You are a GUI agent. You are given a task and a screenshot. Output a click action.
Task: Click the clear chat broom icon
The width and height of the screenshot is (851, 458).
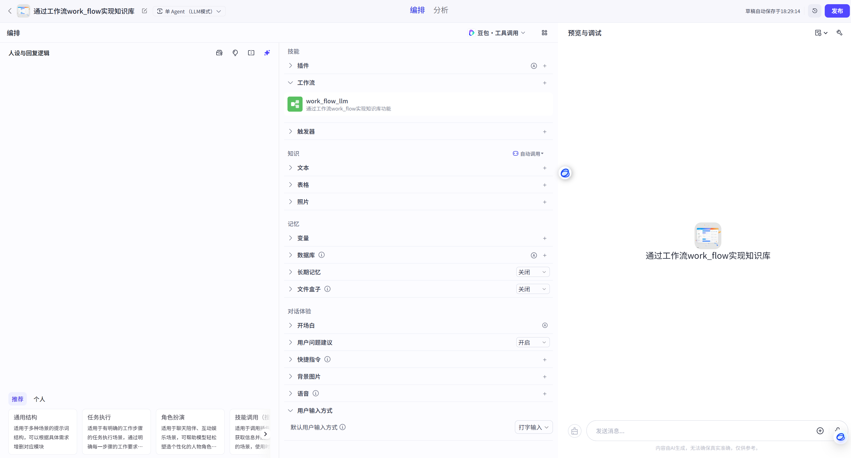[574, 431]
